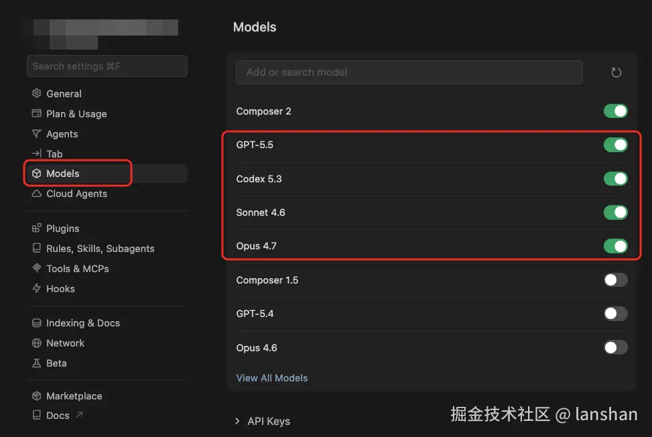Click the Add or search model field
The height and width of the screenshot is (437, 652).
(x=409, y=72)
